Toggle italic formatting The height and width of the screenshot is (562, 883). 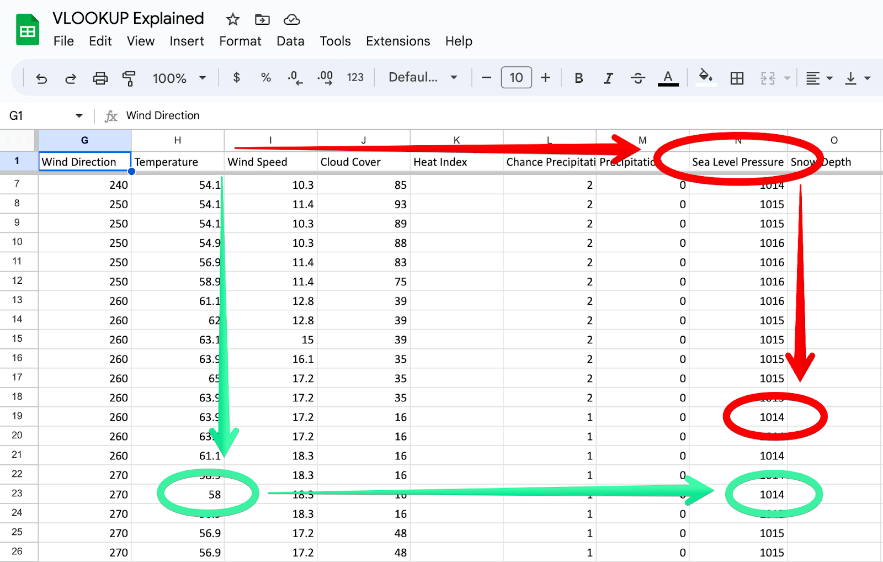[608, 78]
